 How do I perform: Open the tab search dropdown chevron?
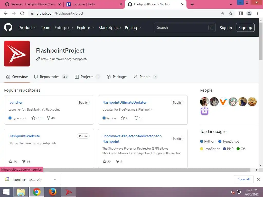tap(231, 4)
